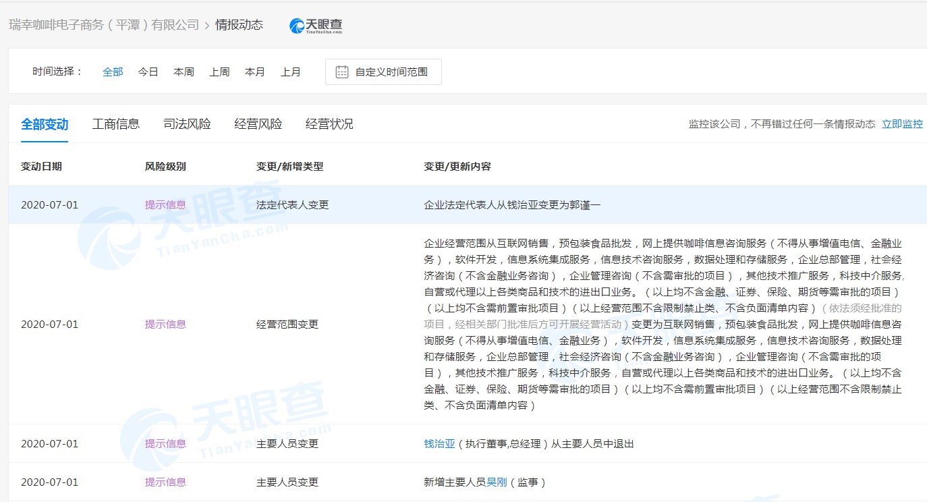This screenshot has height=502, width=927.
Task: Click 提示信息 in 法定代表人变更 row
Action: tap(165, 204)
